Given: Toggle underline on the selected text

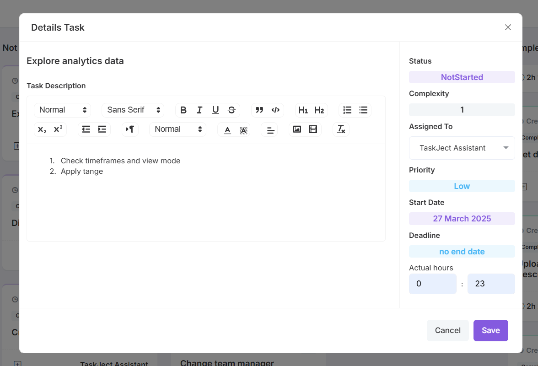Looking at the screenshot, I should click(x=215, y=110).
